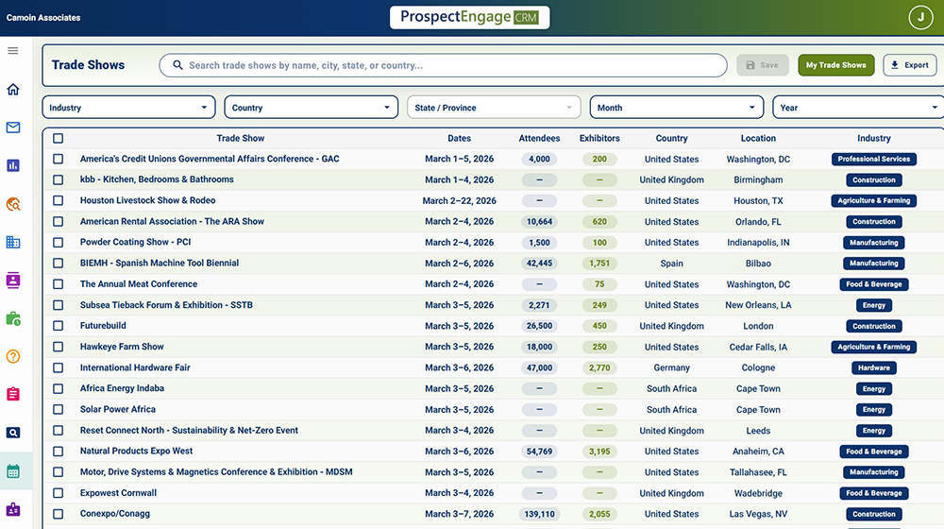The height and width of the screenshot is (529, 944).
Task: Sort by the Attendees column header
Action: (x=539, y=138)
